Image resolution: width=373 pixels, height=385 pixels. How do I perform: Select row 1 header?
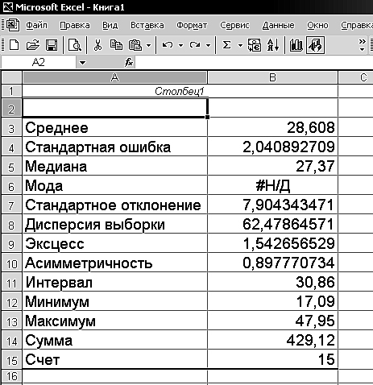11,91
